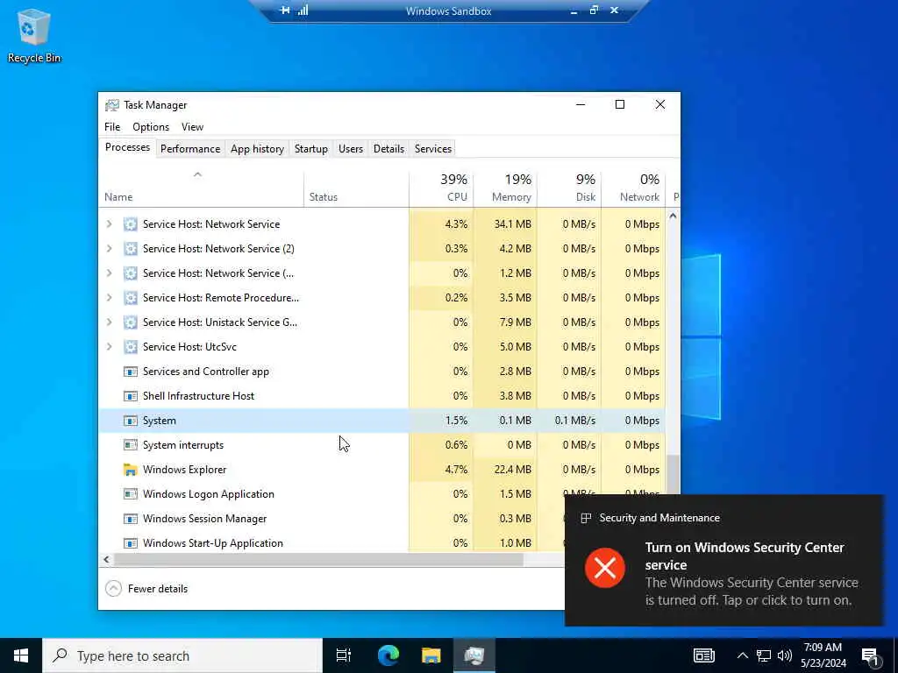Expand Service Host: Unistack Service row
Screen dimensions: 898x673
click(x=109, y=322)
